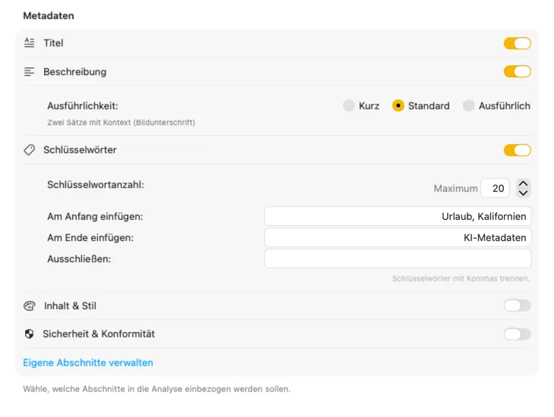This screenshot has width=554, height=417.
Task: Disable the Titel toggle
Action: tap(517, 43)
